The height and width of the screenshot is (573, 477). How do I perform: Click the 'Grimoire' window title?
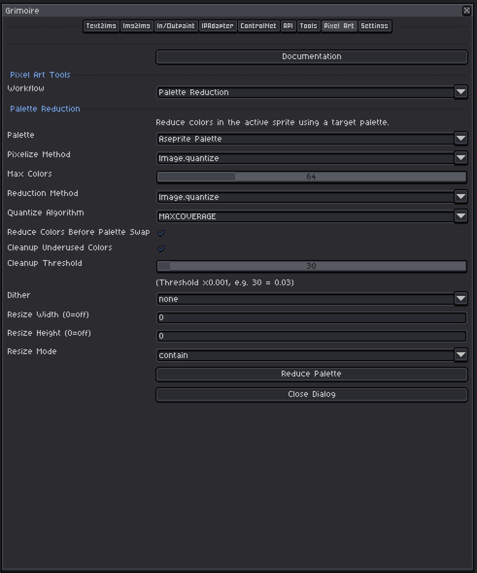coord(22,11)
